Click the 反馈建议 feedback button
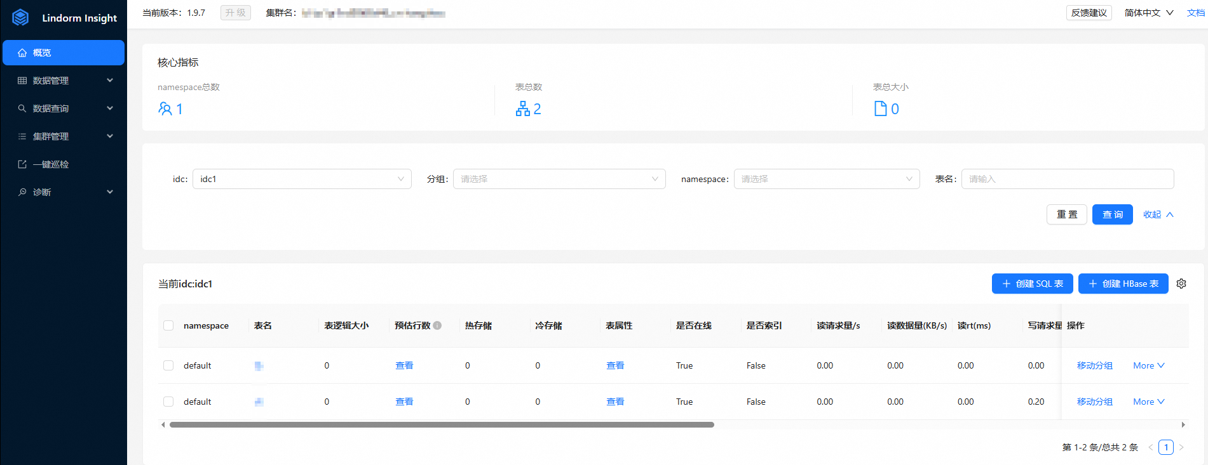Image resolution: width=1208 pixels, height=465 pixels. [1089, 13]
